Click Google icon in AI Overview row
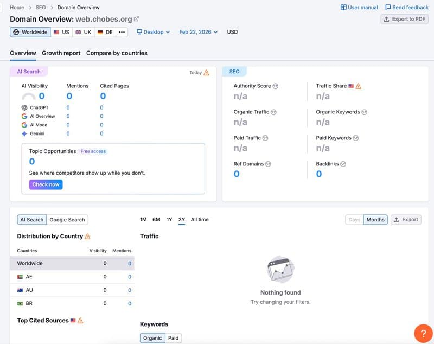Viewport: 434px width, 344px height. (24, 116)
